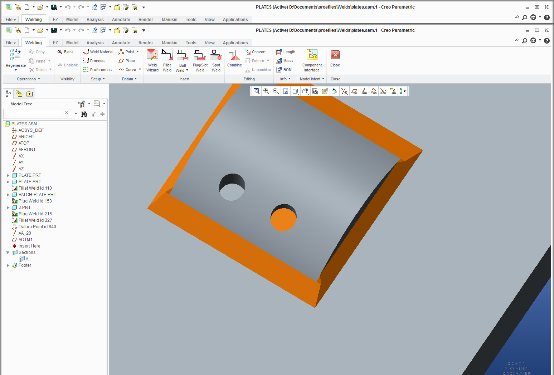Open the Model Intent group dropdown

pyautogui.click(x=312, y=79)
